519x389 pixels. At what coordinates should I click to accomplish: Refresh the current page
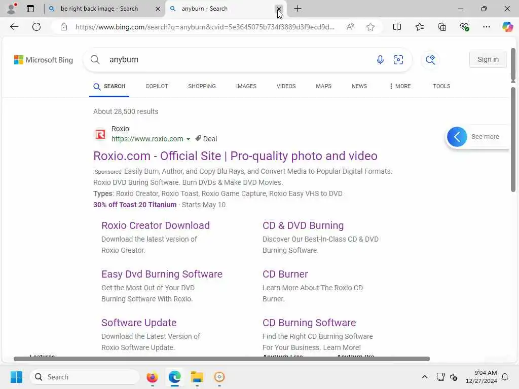tap(36, 27)
